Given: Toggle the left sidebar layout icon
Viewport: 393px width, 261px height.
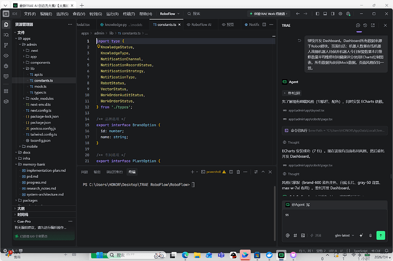Looking at the screenshot, I should tap(317, 14).
